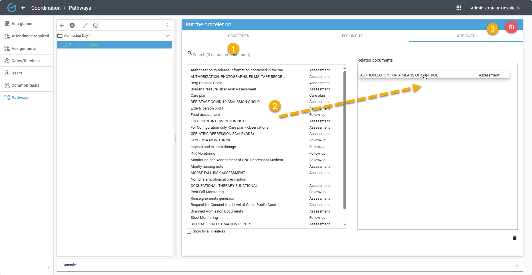
Task: Click the document list scrollbar
Action: tap(345, 140)
